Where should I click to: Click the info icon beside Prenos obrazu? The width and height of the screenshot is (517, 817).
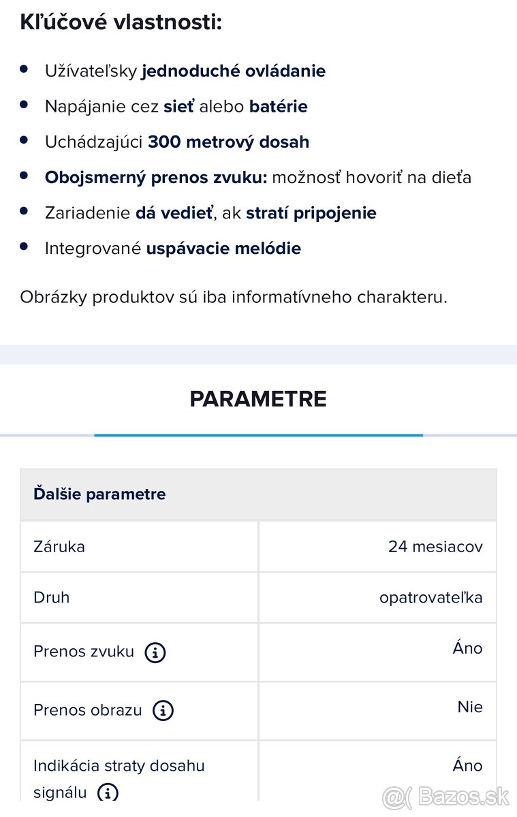pos(163,710)
